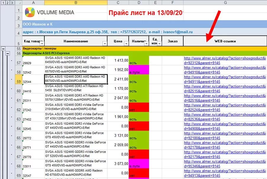Select the Radeon HD 5450 SILENT name cell
267x179 pixels.
point(76,89)
